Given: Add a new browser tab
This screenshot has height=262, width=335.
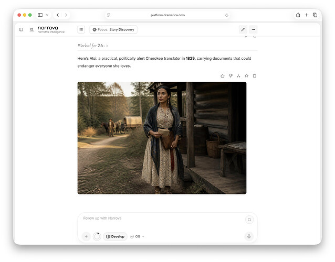Looking at the screenshot, I should (306, 15).
